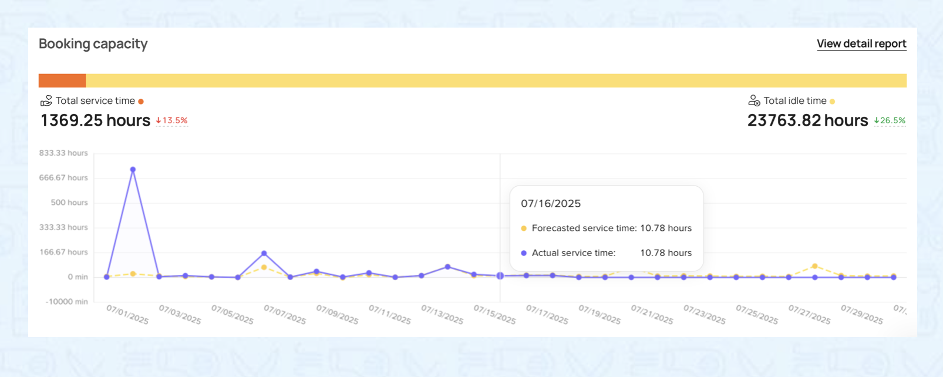This screenshot has height=377, width=943.
Task: Click the orange service time legend dot
Action: [x=141, y=102]
